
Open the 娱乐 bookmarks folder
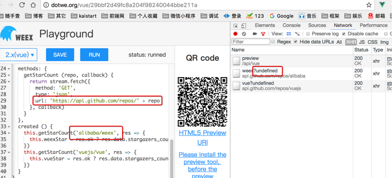(x=353, y=16)
